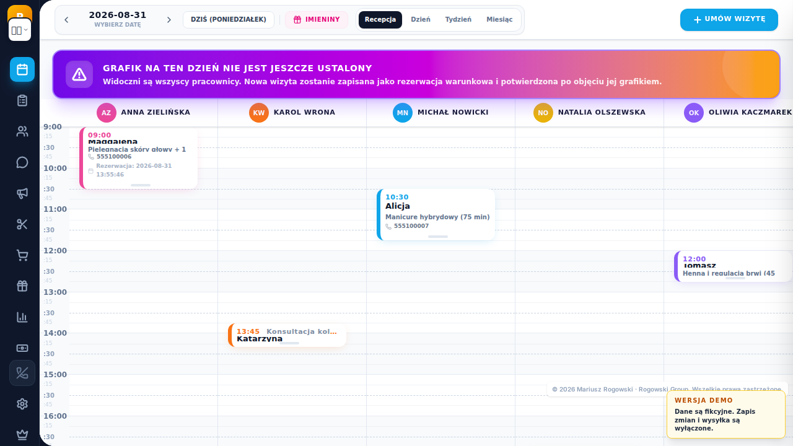Open the megaphone marketing sidebar icon
The width and height of the screenshot is (793, 446).
[22, 193]
